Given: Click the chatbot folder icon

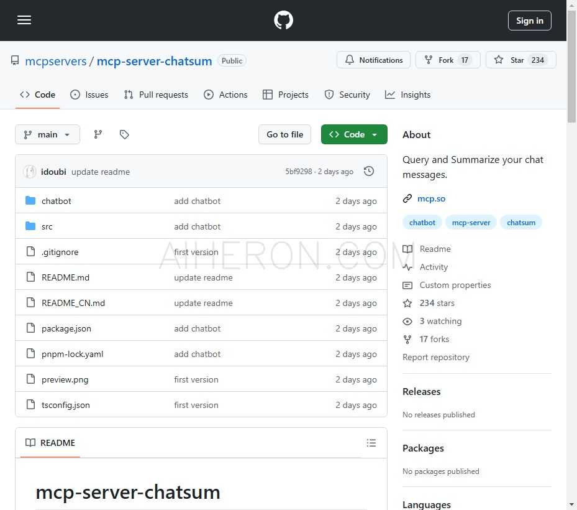Looking at the screenshot, I should pos(30,200).
